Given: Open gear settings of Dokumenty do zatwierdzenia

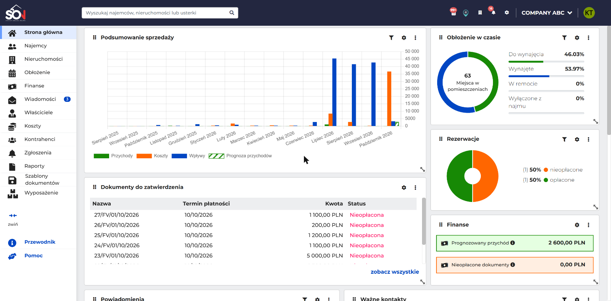Looking at the screenshot, I should (x=404, y=188).
